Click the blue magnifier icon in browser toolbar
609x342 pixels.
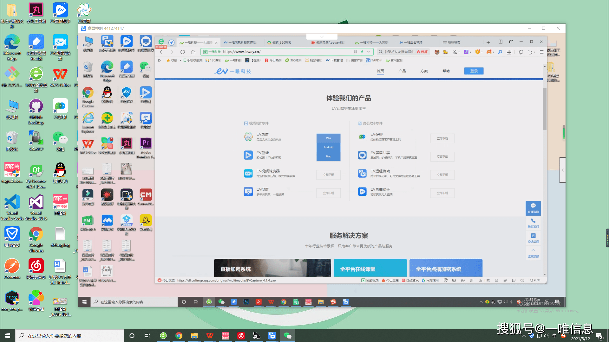pos(500,52)
